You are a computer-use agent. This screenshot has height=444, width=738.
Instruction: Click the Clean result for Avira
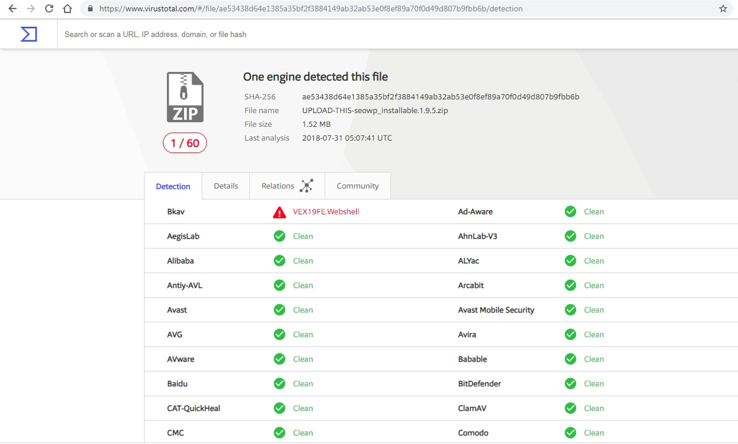coord(594,334)
